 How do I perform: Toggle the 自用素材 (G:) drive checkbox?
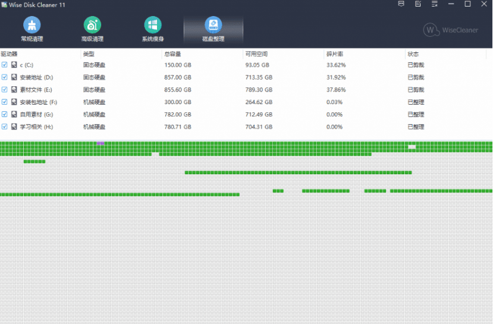point(5,114)
